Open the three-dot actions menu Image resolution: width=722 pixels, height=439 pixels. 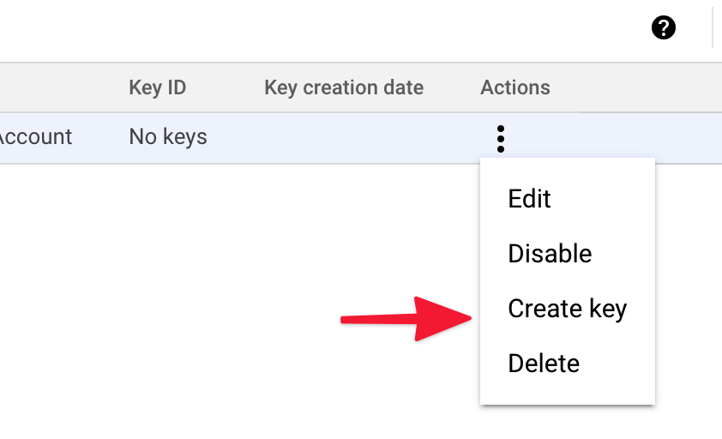(x=501, y=138)
